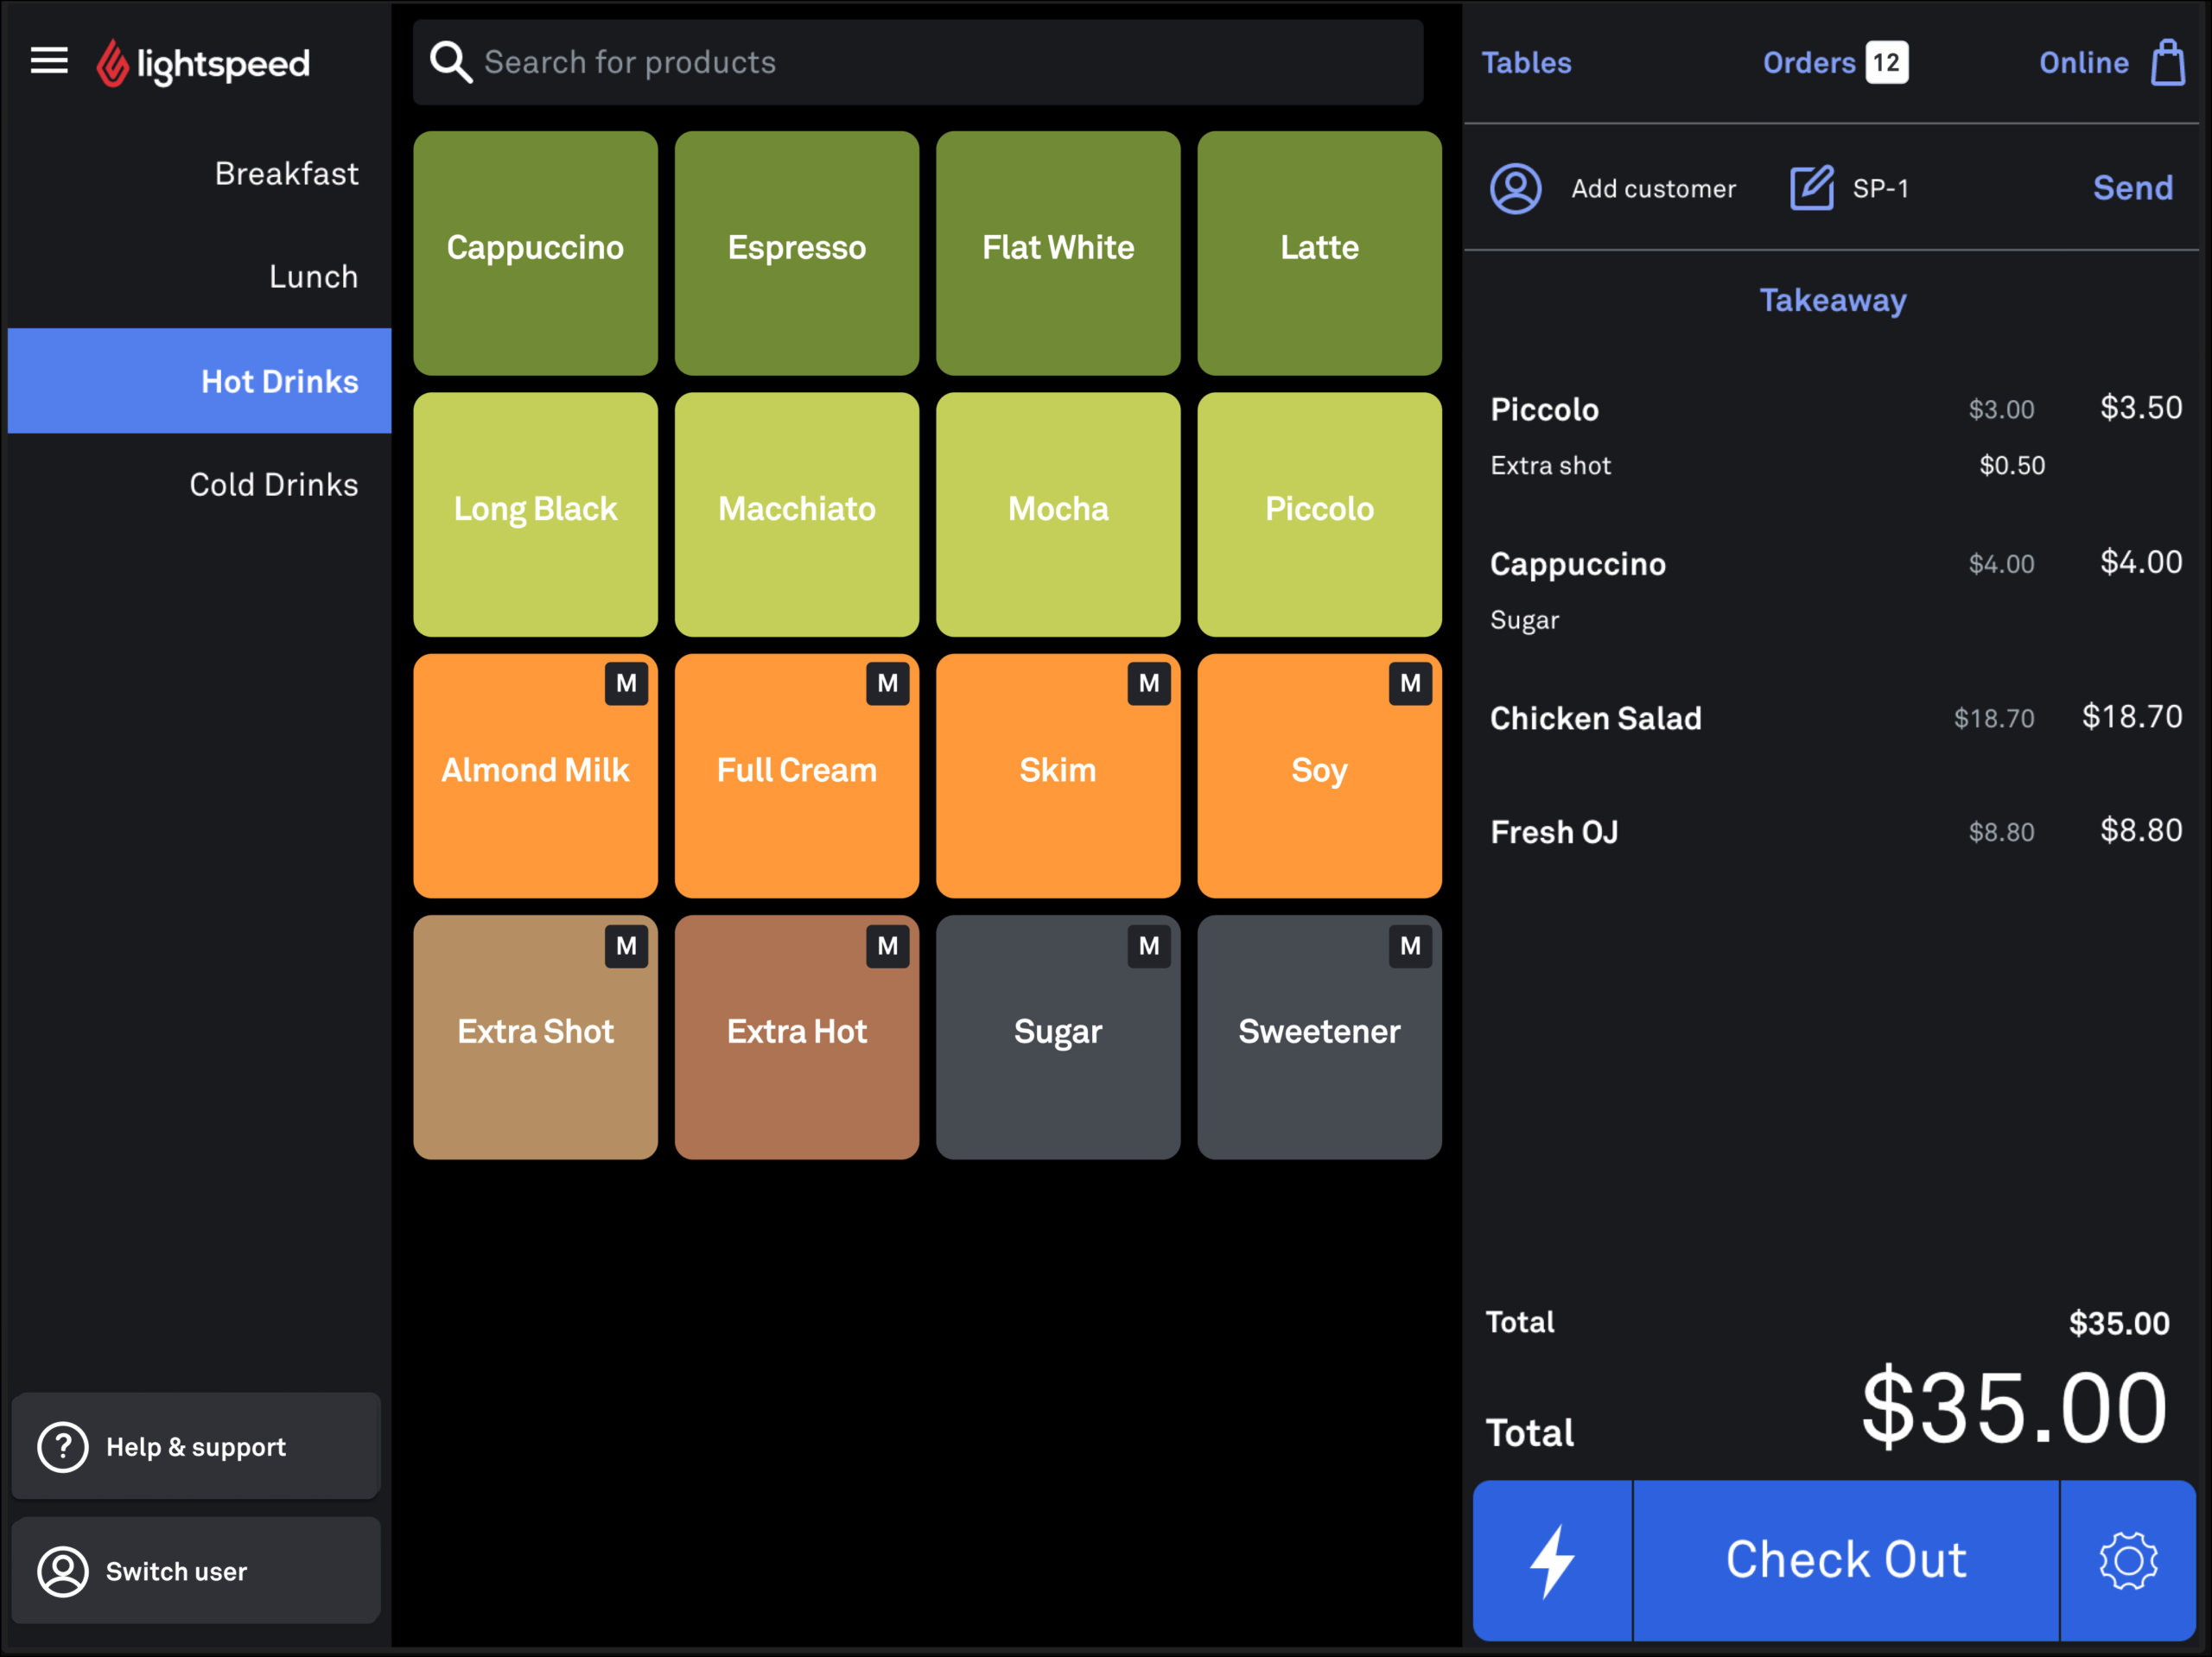This screenshot has width=2212, height=1657.
Task: Change the Takeaway order type
Action: click(x=1833, y=300)
